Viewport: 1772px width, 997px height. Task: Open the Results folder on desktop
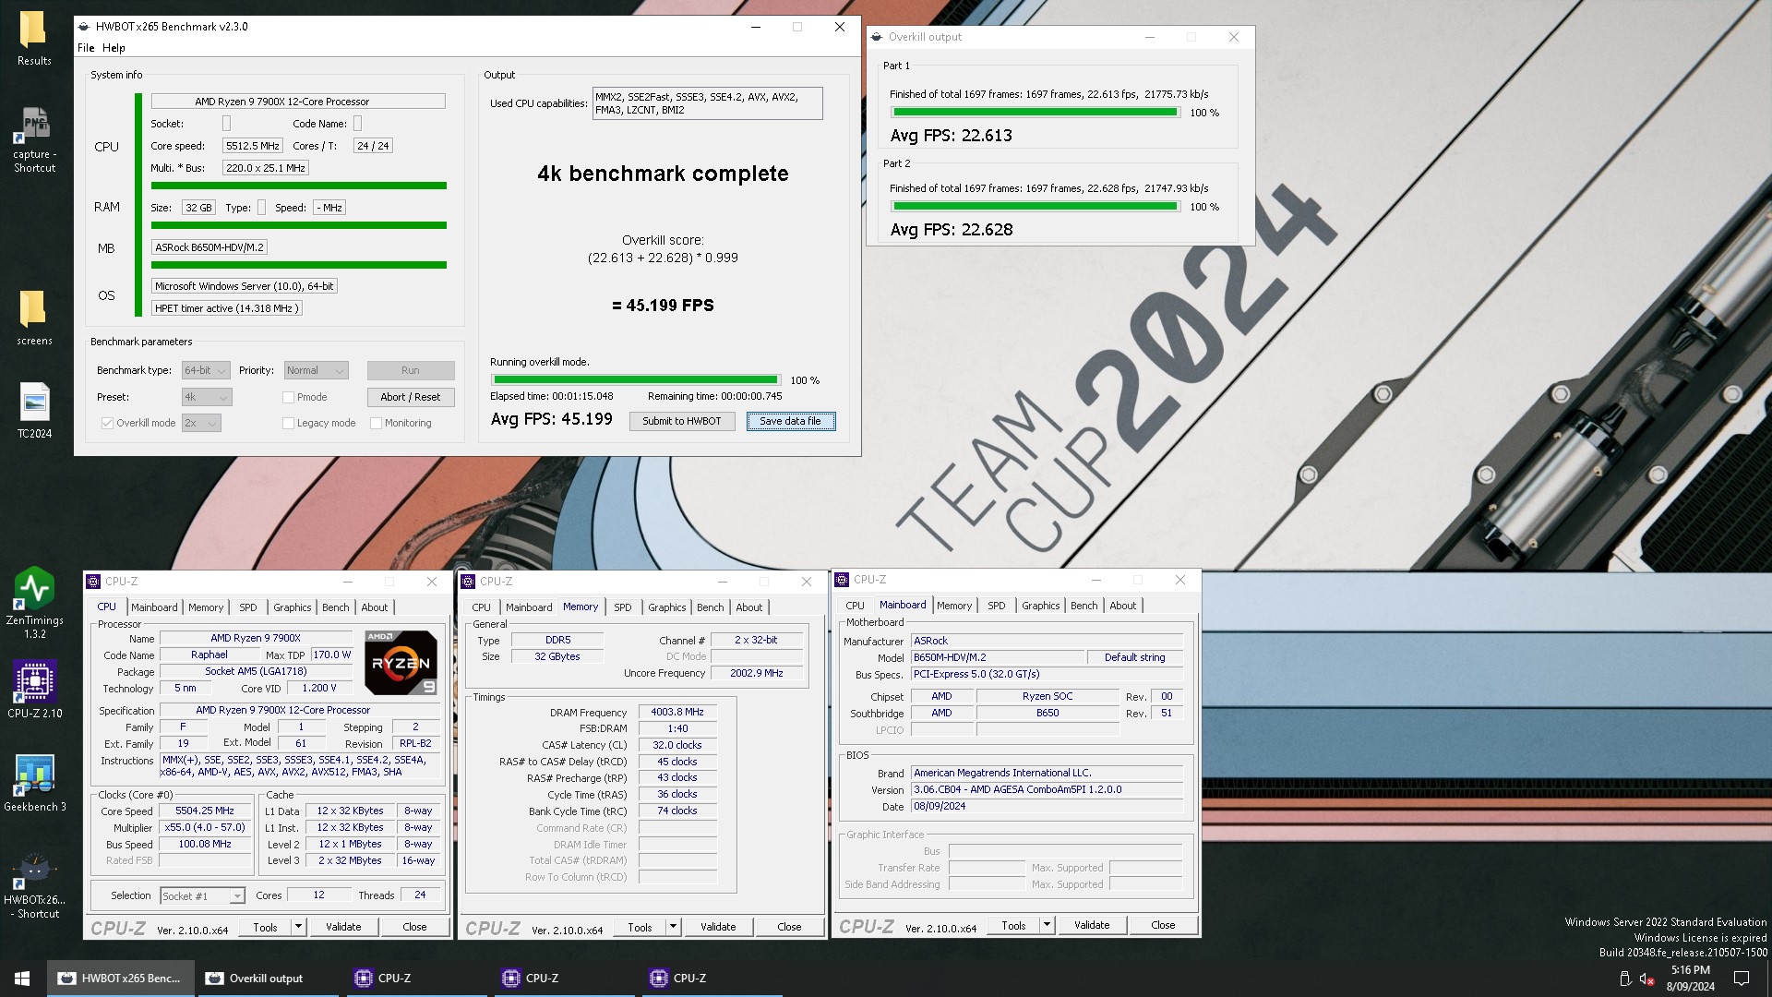(33, 39)
